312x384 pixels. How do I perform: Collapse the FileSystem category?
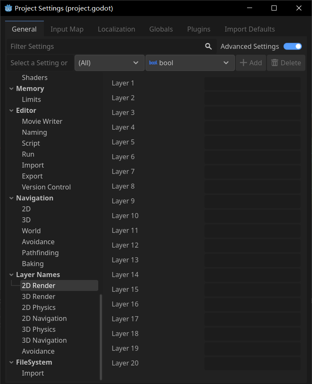11,363
